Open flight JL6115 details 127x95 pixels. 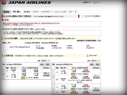(63, 79)
